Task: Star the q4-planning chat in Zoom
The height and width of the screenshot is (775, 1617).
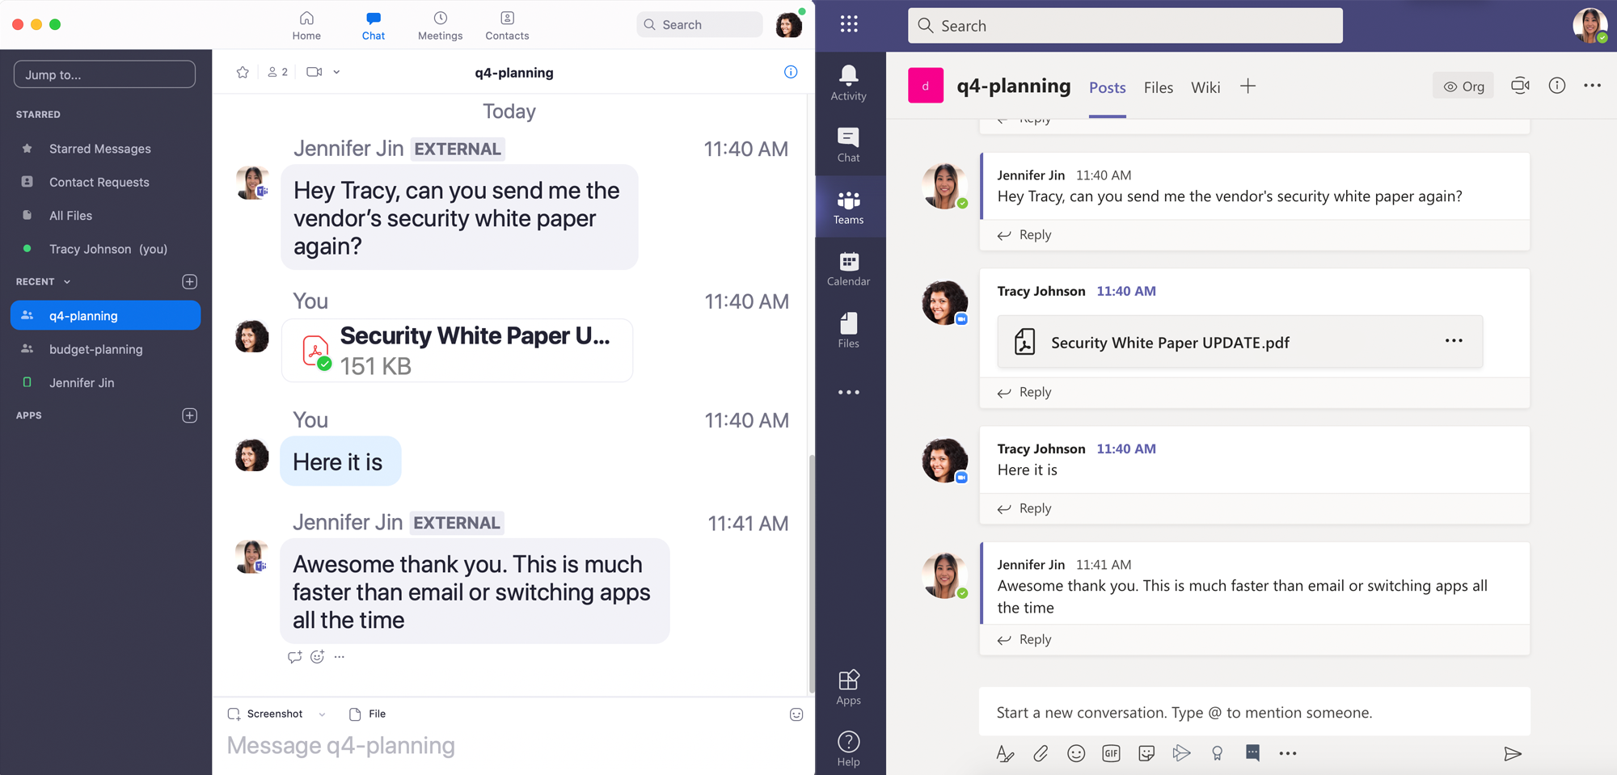Action: (243, 72)
